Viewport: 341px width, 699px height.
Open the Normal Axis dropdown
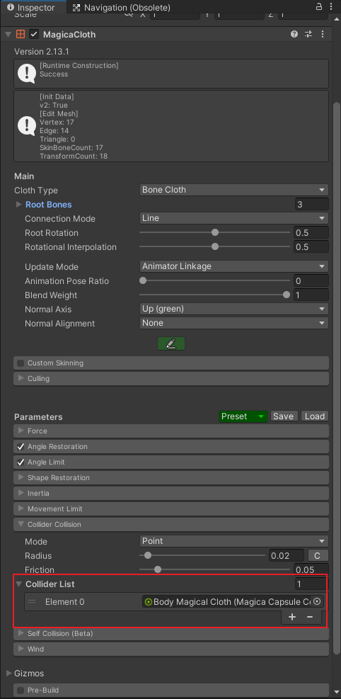[233, 309]
